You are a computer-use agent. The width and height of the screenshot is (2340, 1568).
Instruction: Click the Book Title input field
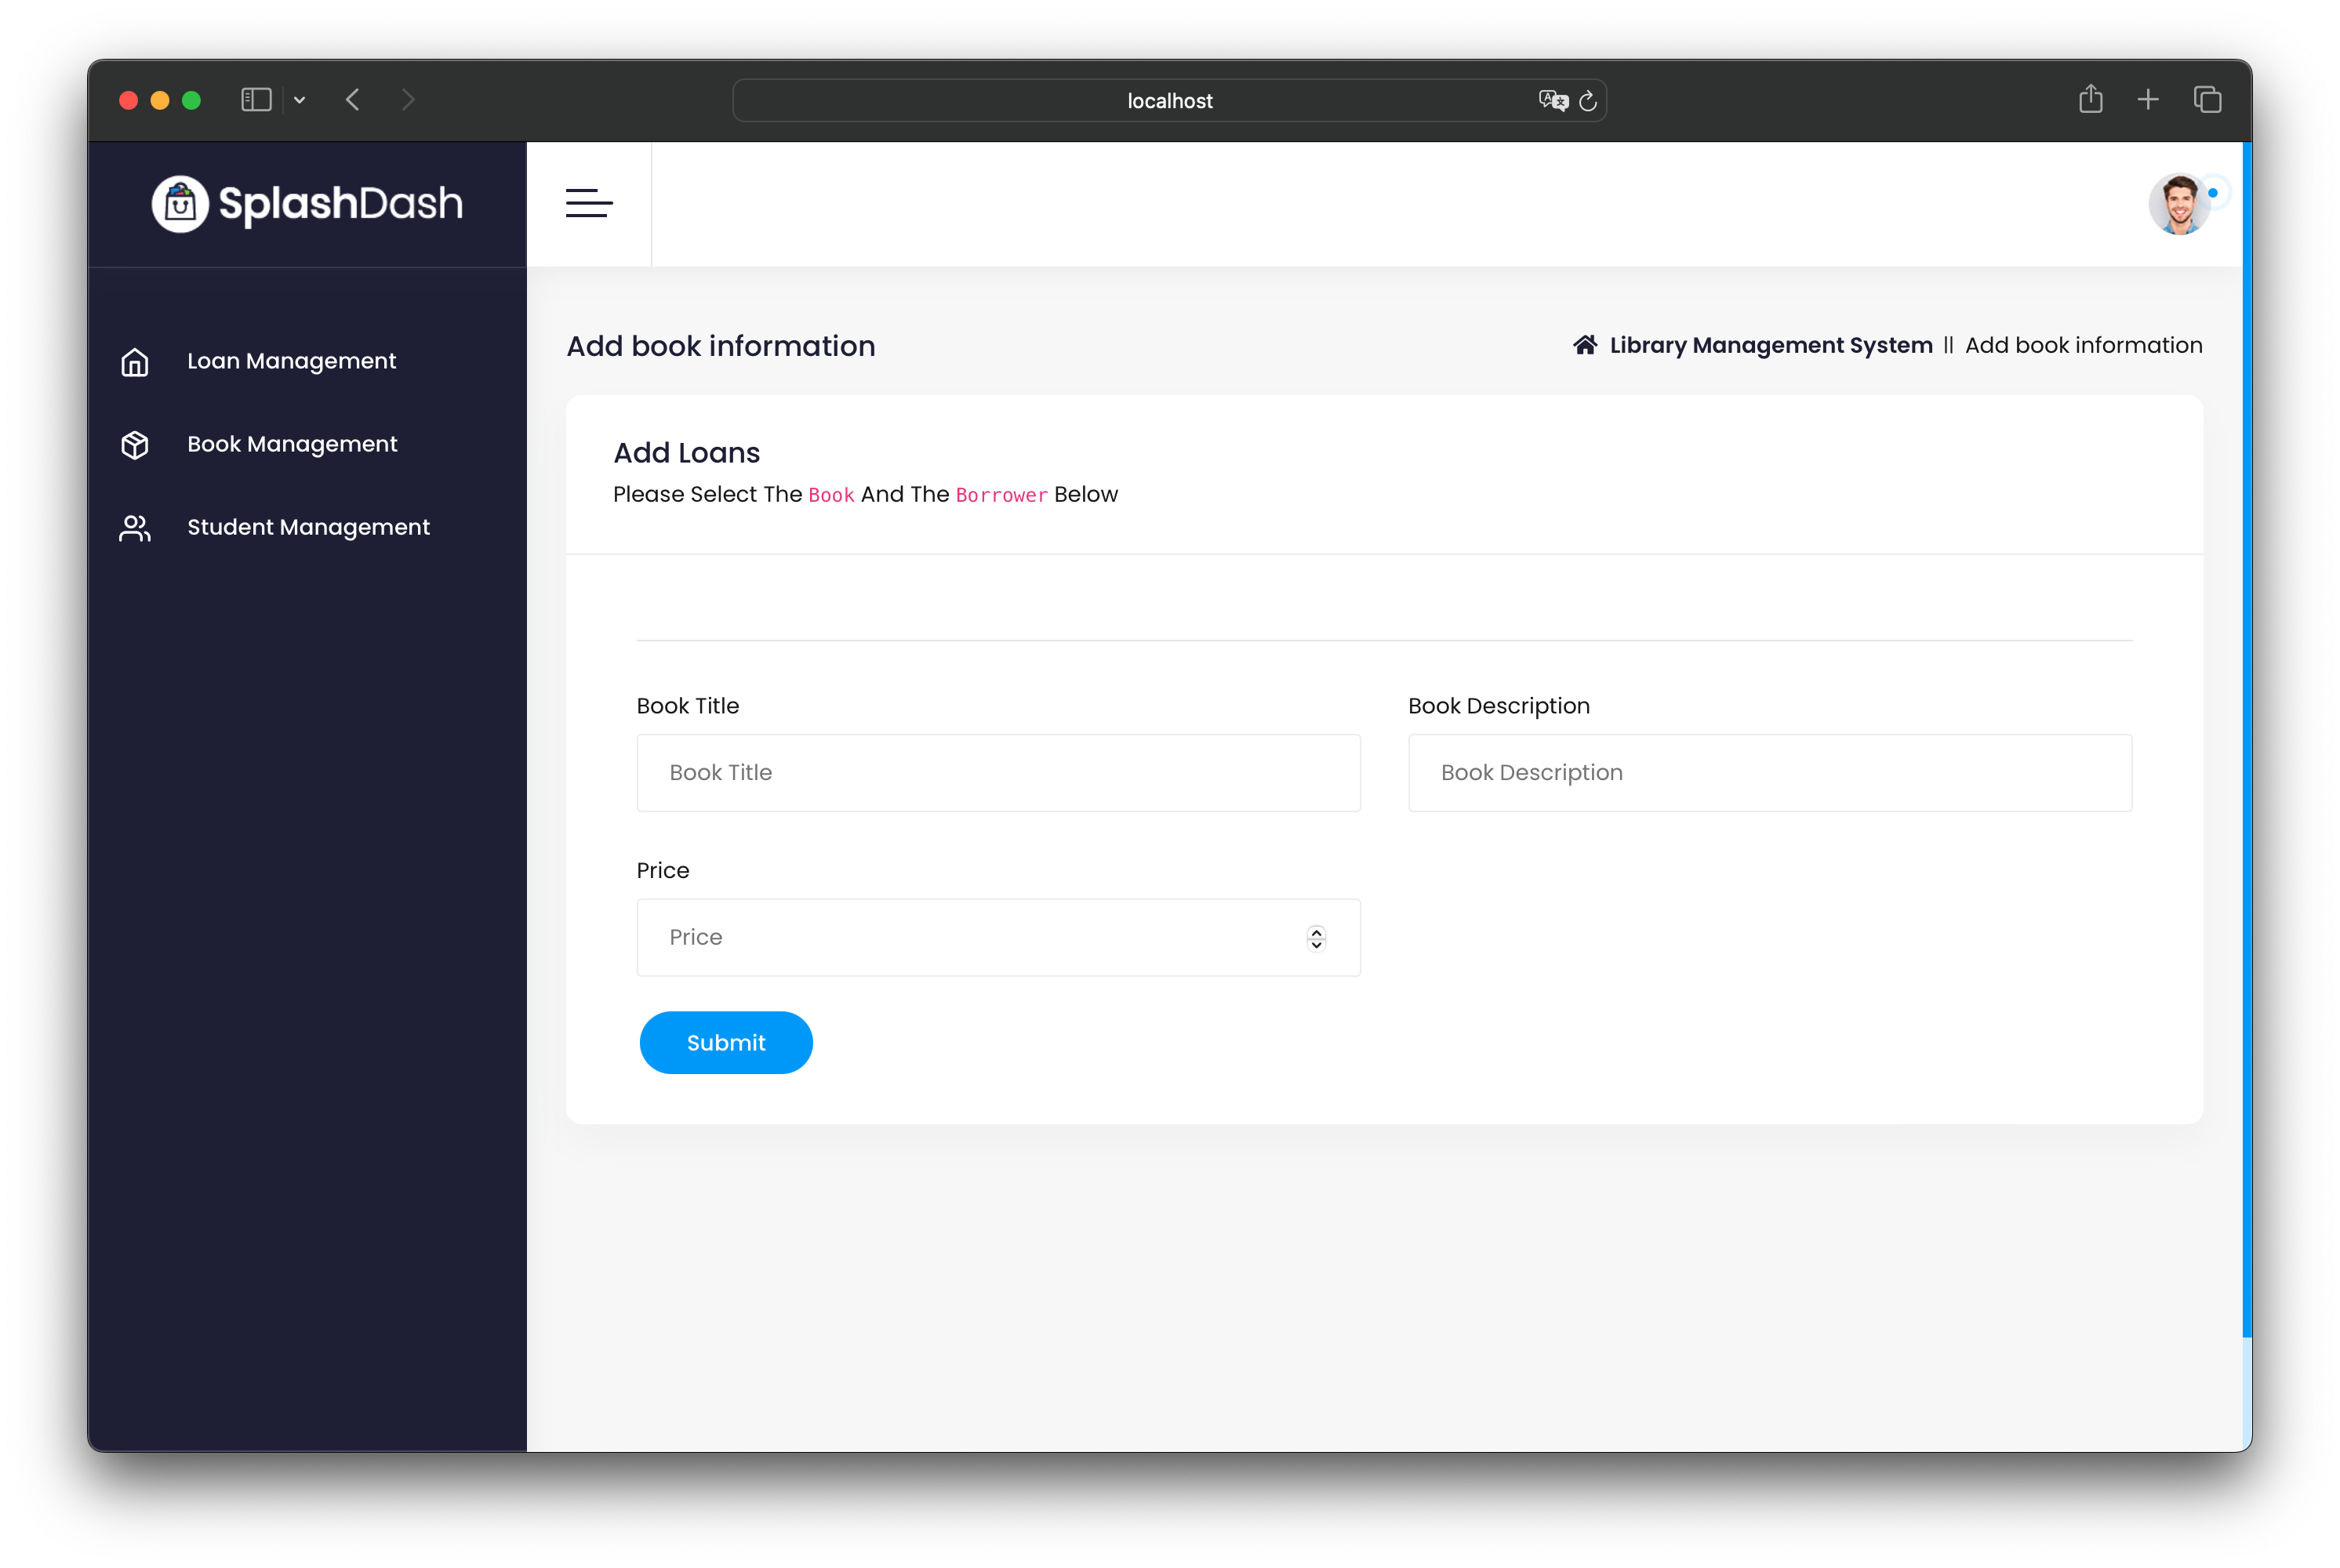[997, 771]
